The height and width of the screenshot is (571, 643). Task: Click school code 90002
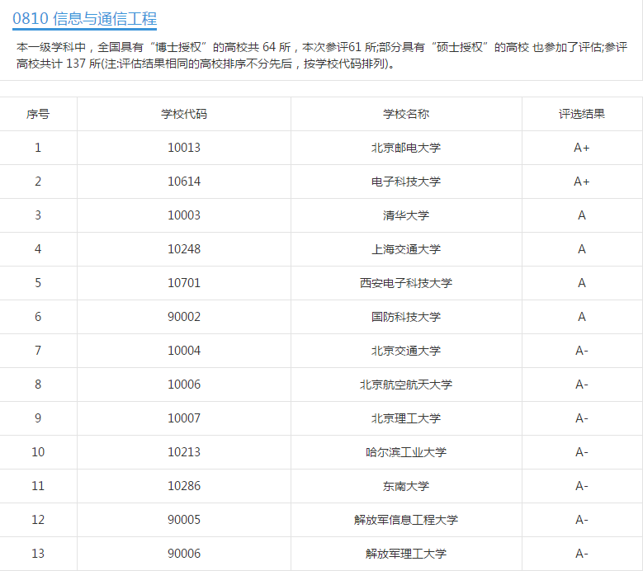[184, 317]
